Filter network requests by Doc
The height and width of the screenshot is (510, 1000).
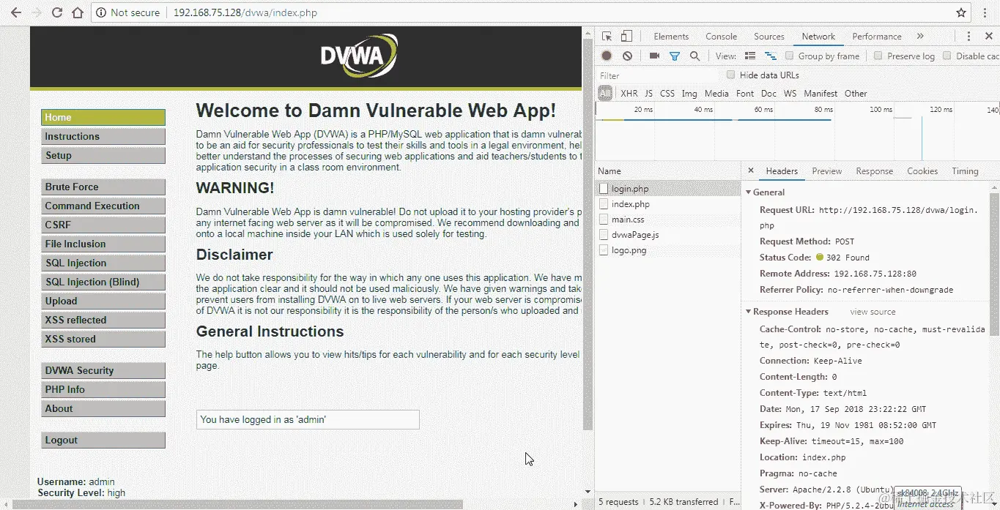coord(768,93)
